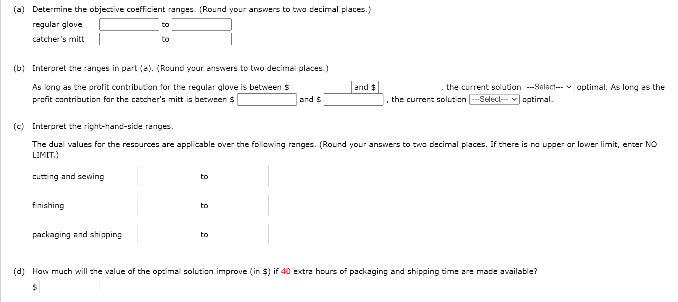
Task: Click the catcher's mitt upper bound input field
Action: [201, 39]
